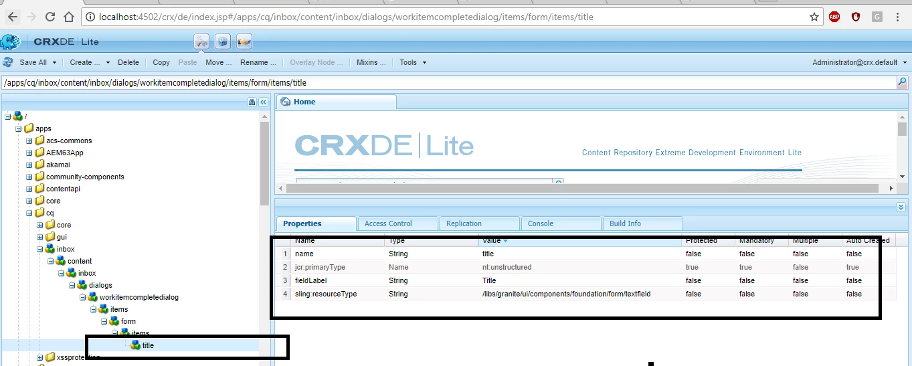Screen dimensions: 912x366
Task: Select the sling:resourceType property name cell
Action: tap(338, 294)
